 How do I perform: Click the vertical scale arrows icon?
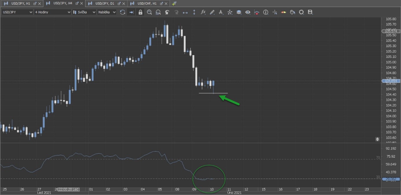pyautogui.click(x=194, y=12)
